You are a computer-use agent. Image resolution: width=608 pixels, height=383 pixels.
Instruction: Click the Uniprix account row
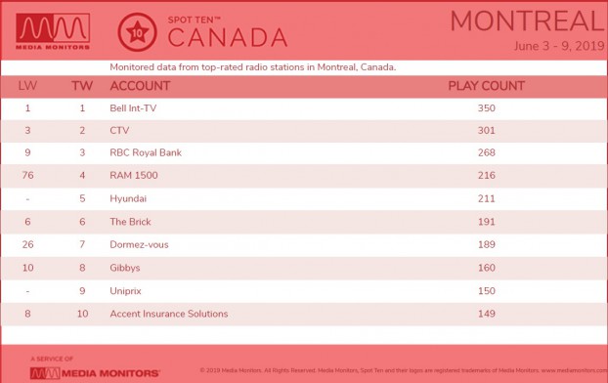[304, 291]
